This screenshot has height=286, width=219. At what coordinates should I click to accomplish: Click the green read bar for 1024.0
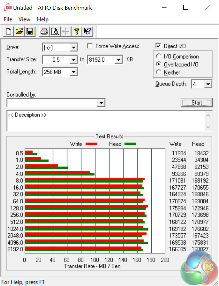point(87,229)
